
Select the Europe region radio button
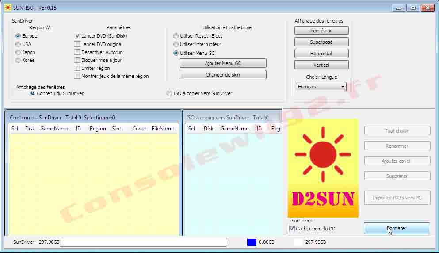(18, 36)
